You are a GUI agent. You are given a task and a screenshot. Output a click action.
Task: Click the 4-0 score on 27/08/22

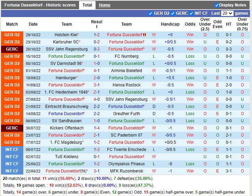tap(97, 99)
